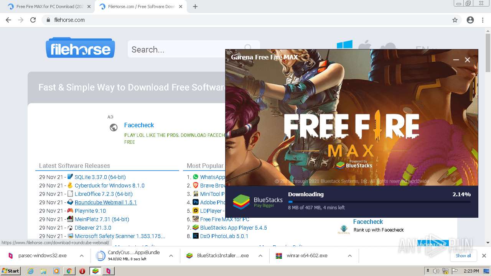Open BlueStacks installer taskbar button
The height and width of the screenshot is (276, 491).
coord(96,271)
